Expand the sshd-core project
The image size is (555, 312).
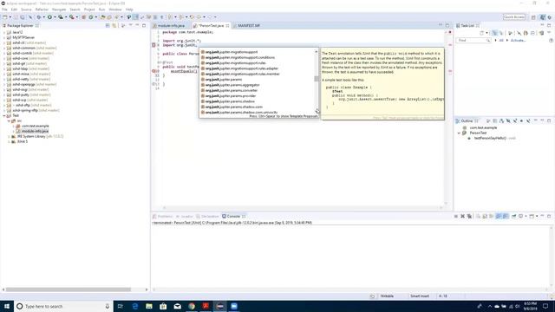pos(4,58)
